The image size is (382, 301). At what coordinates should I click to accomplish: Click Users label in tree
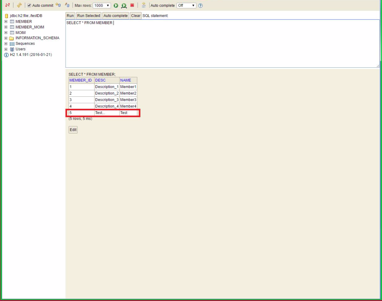pos(20,49)
